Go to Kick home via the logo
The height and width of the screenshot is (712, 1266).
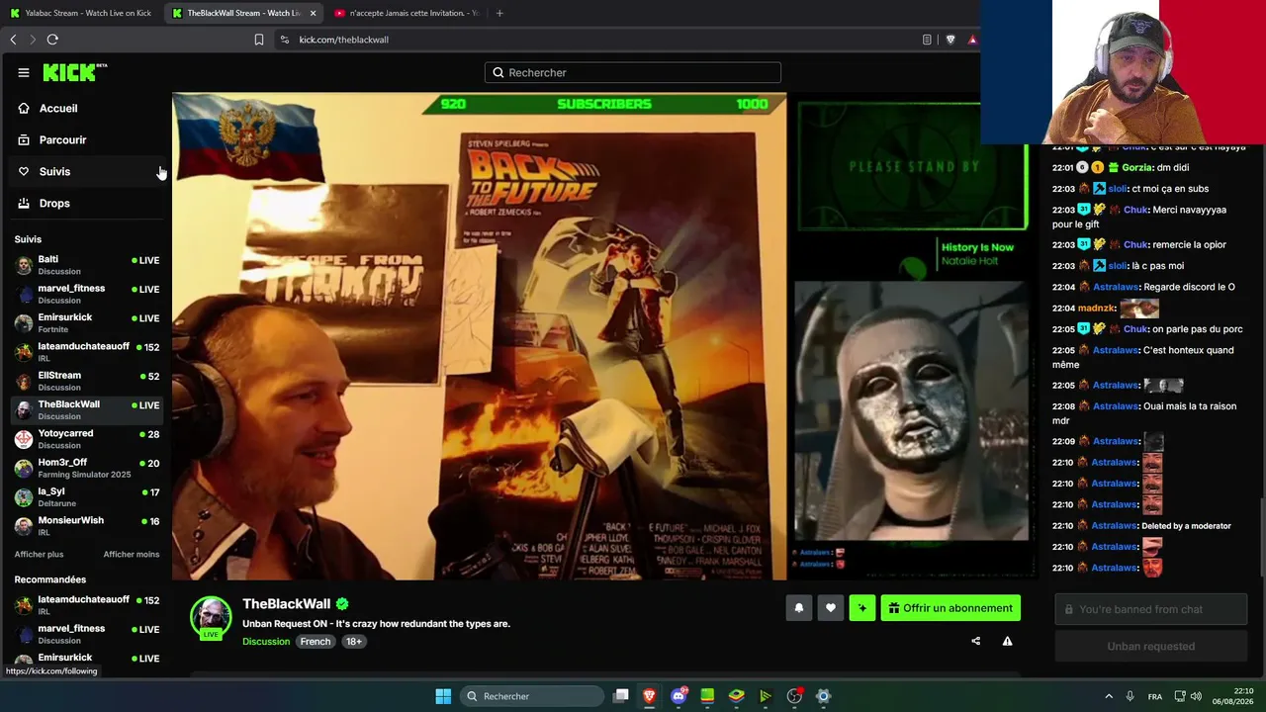[x=74, y=72]
